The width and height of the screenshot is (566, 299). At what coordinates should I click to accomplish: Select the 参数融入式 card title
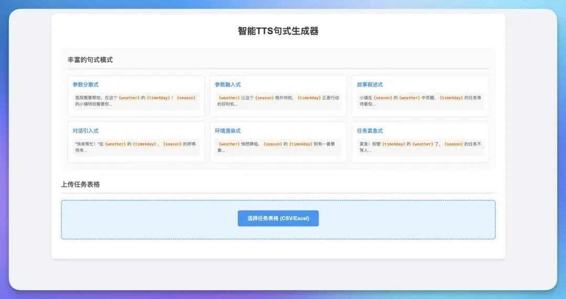point(227,84)
